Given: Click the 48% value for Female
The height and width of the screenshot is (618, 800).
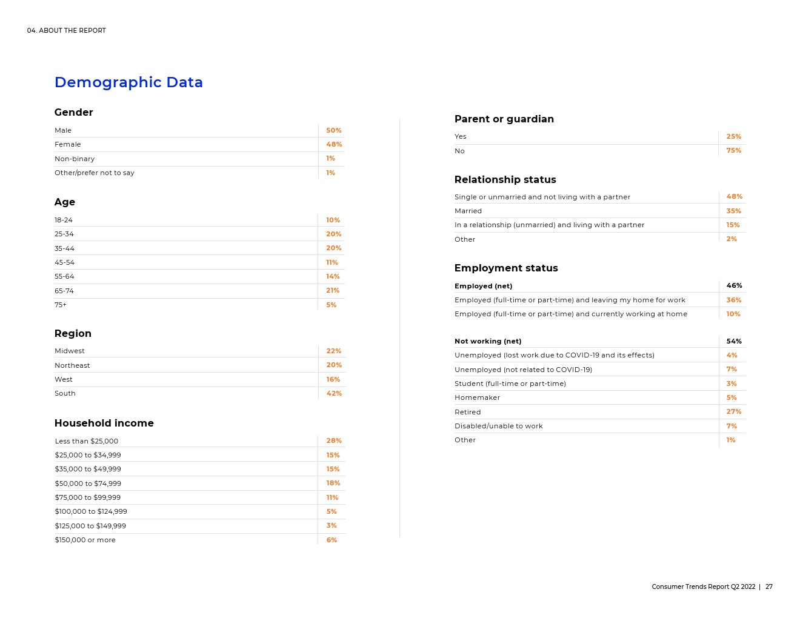Looking at the screenshot, I should point(334,144).
